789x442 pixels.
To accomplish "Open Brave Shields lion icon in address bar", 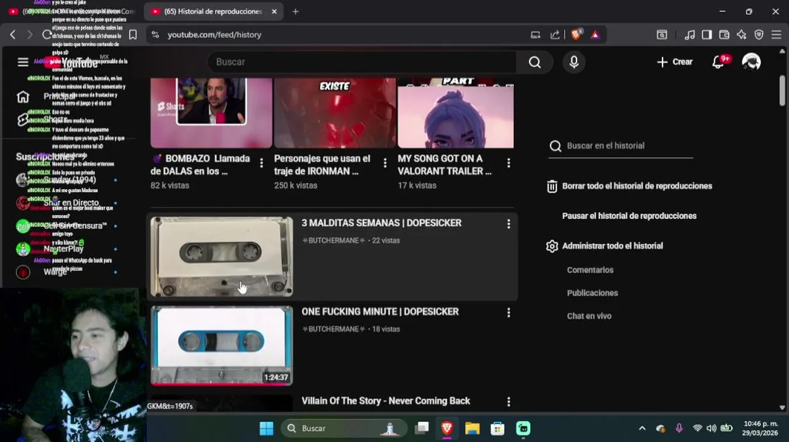I will click(x=576, y=35).
